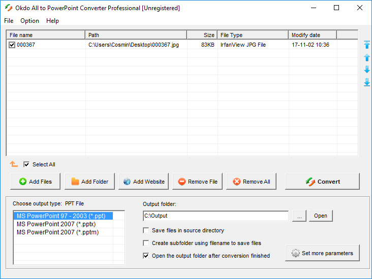Click the Add Folder button
This screenshot has height=279, width=372.
[x=89, y=182]
